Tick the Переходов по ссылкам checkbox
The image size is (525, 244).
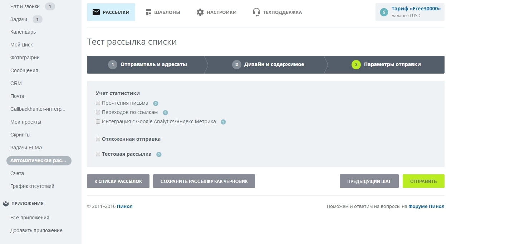click(98, 112)
